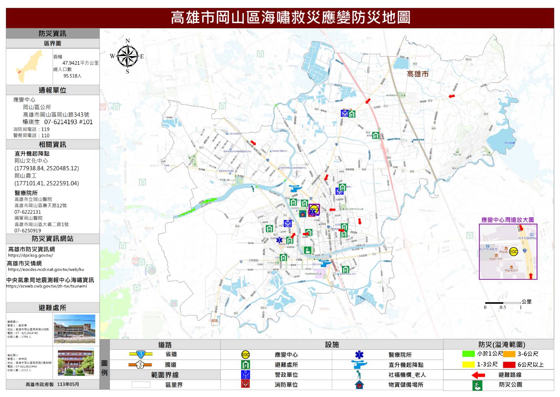560x397 pixels.
Task: Click the 高雄市立岡山醫院 entry
Action: coord(33,199)
